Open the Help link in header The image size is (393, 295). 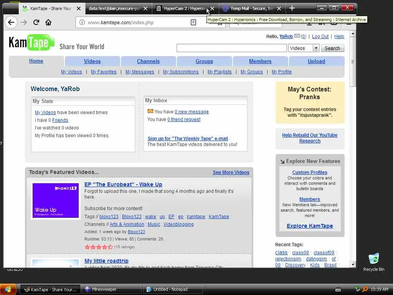339,36
